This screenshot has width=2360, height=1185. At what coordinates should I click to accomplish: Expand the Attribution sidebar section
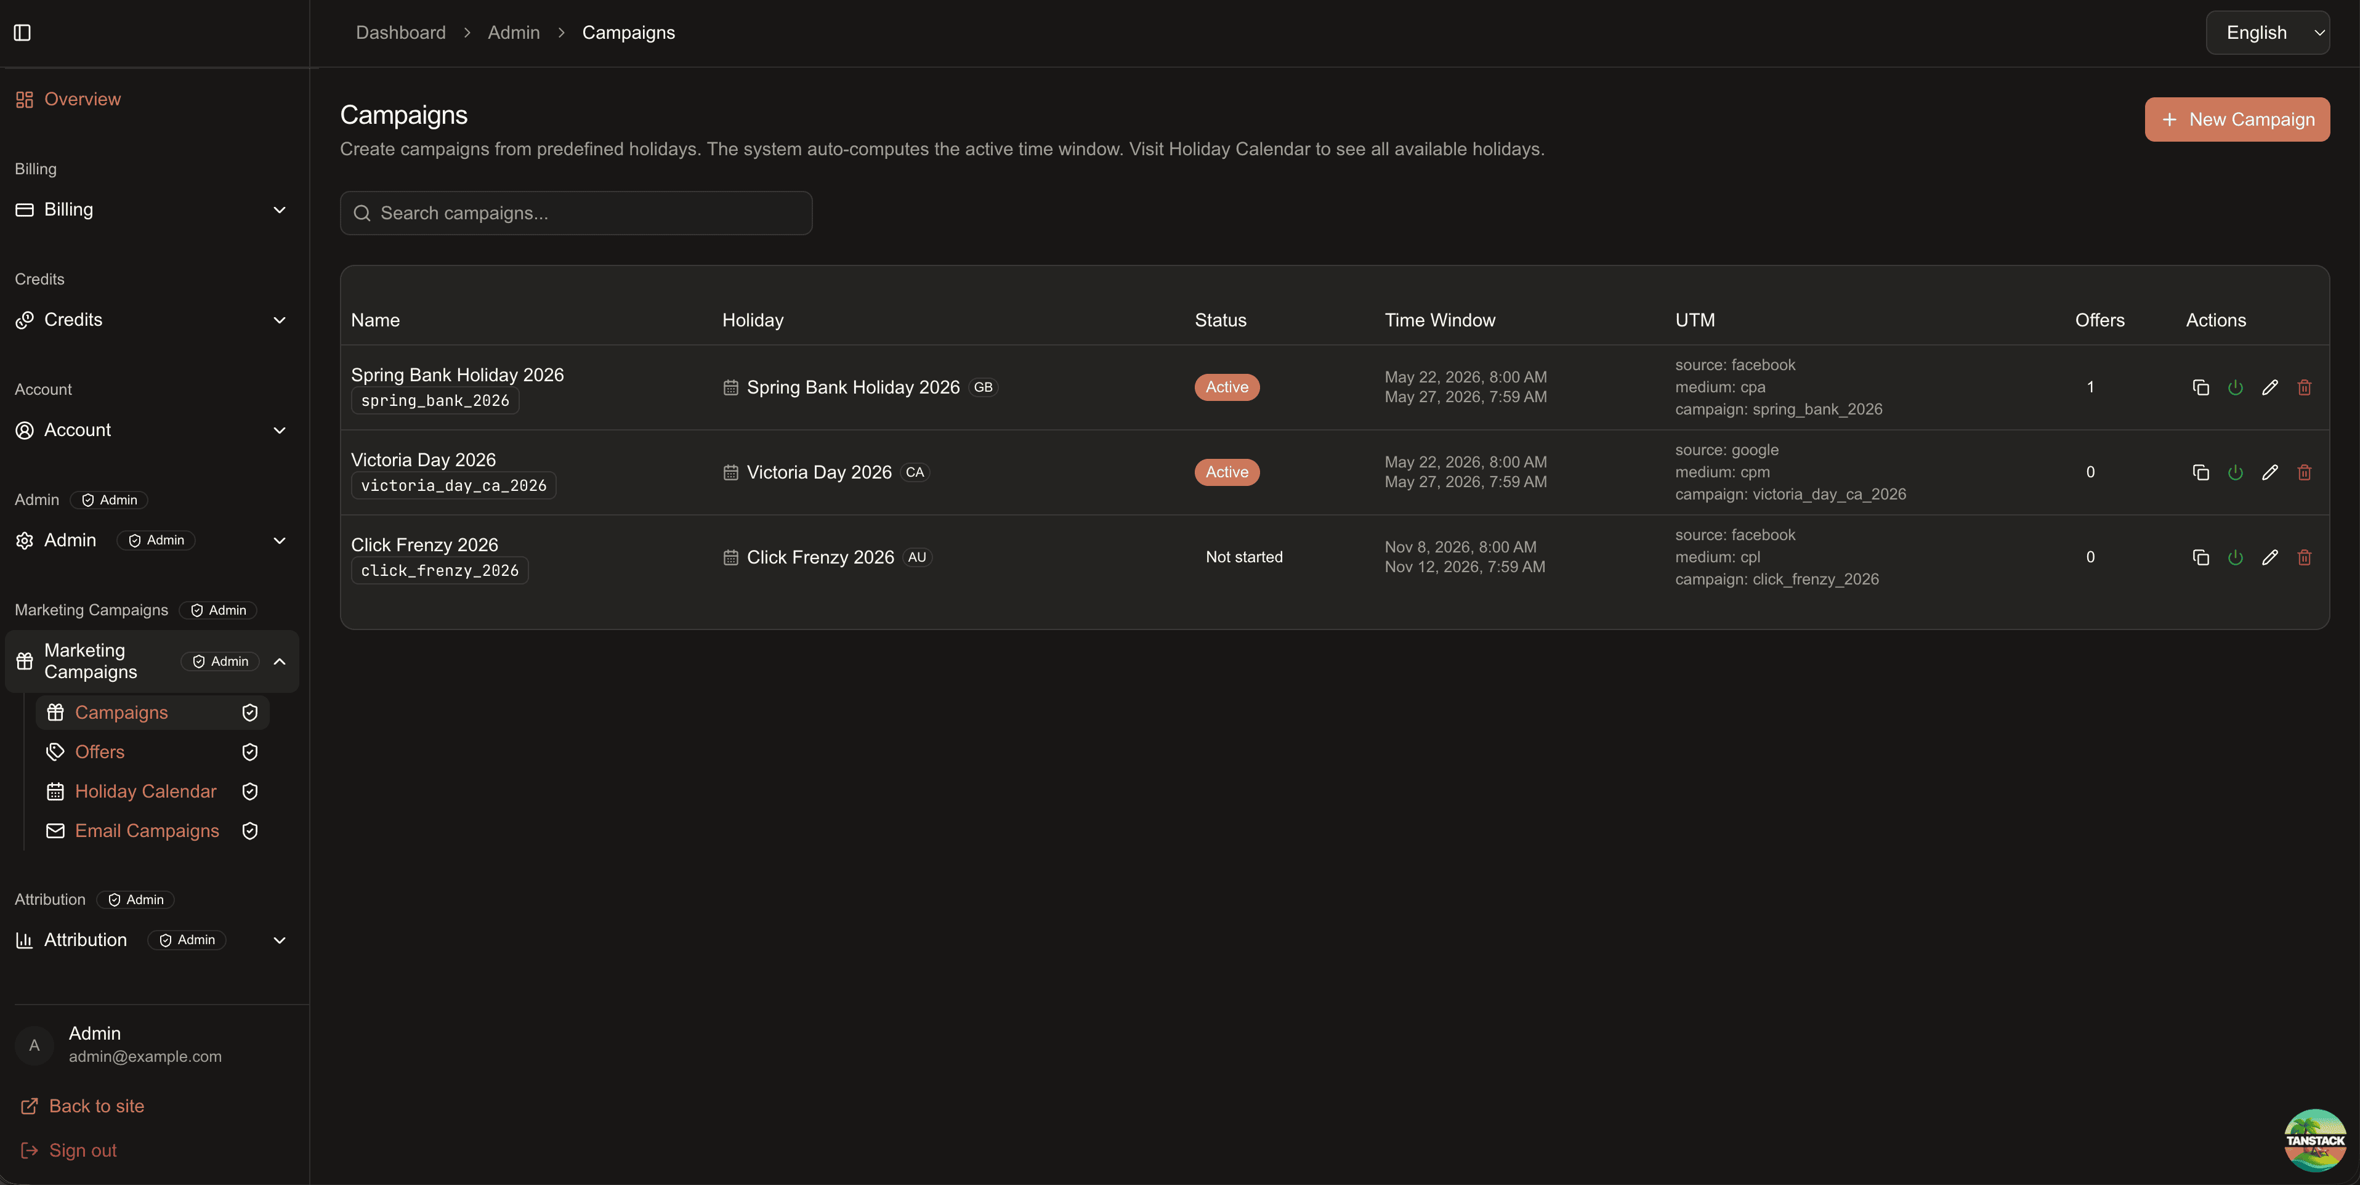click(151, 940)
